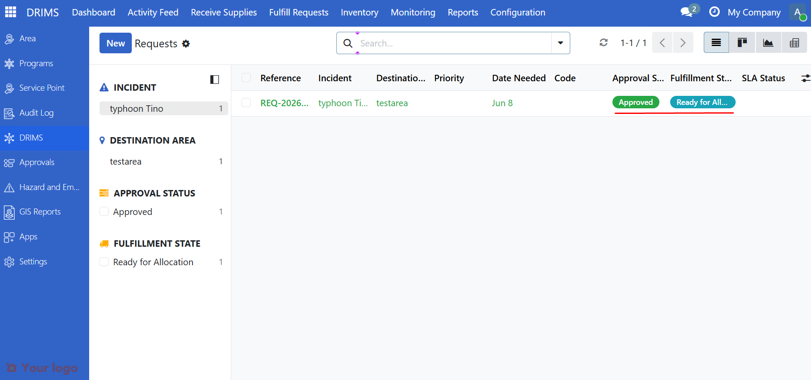The image size is (811, 380).
Task: Switch to pivot table view
Action: [794, 43]
